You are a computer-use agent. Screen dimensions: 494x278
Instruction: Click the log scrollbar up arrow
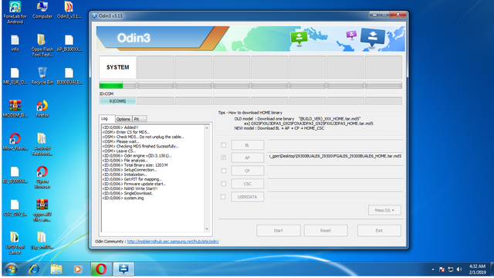point(207,127)
